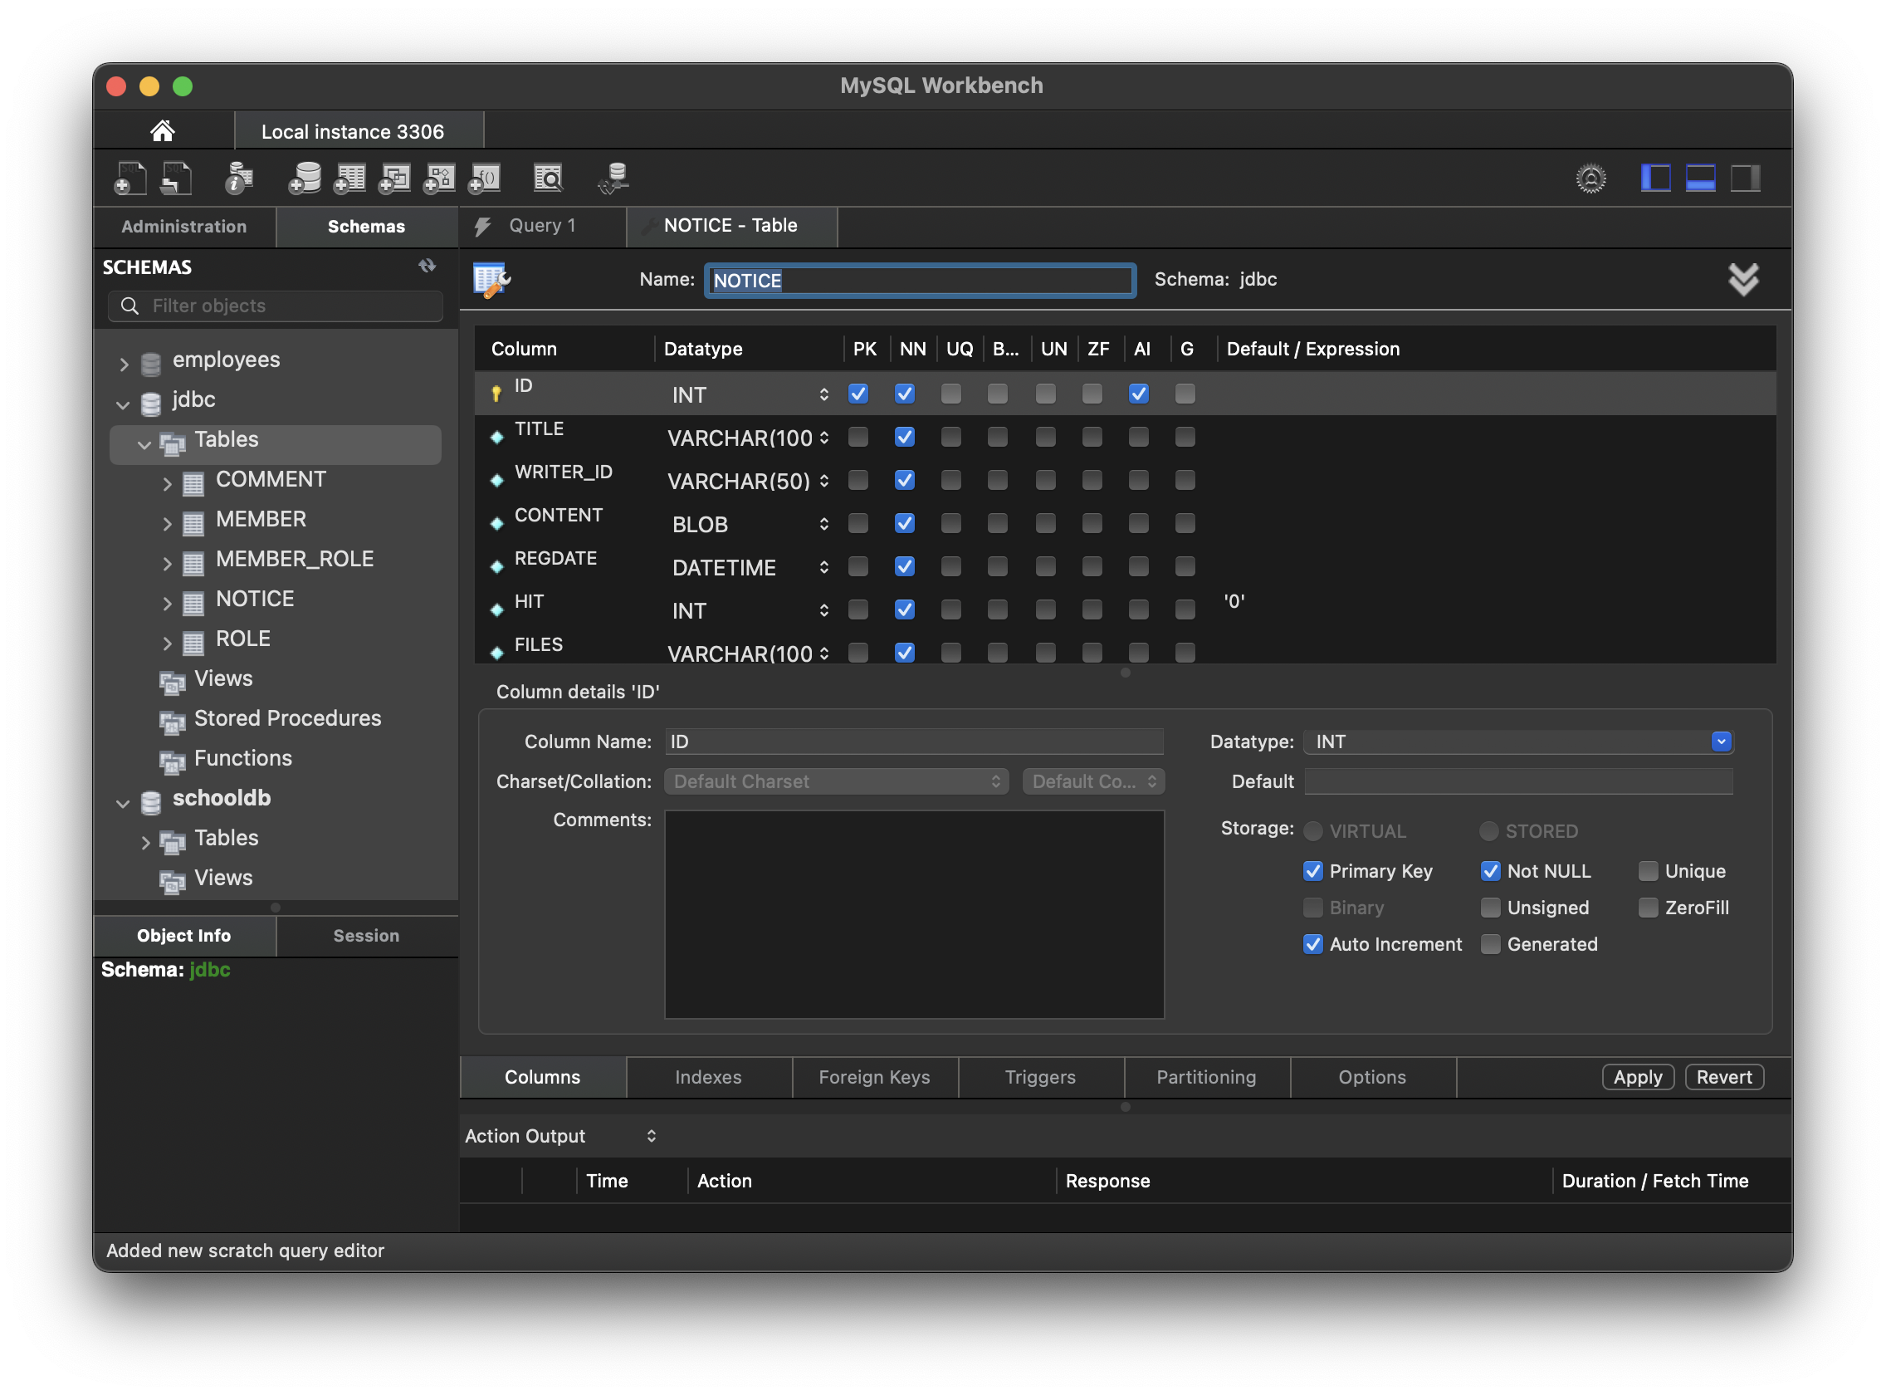Click the Apply button
The image size is (1886, 1395).
click(x=1637, y=1077)
